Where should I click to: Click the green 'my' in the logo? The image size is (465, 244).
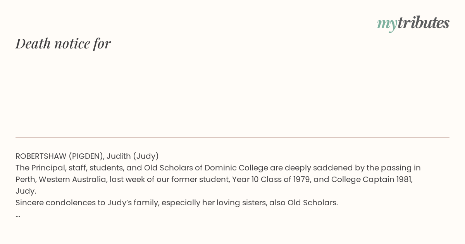(x=387, y=24)
